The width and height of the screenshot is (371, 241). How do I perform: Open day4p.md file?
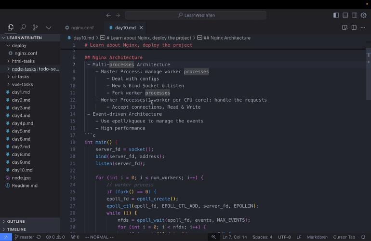tap(30, 123)
